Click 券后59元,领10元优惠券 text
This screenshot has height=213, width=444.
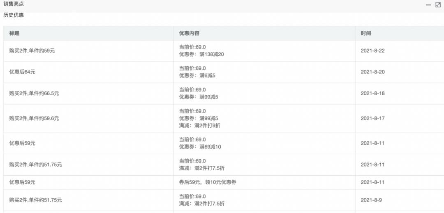tap(207, 182)
